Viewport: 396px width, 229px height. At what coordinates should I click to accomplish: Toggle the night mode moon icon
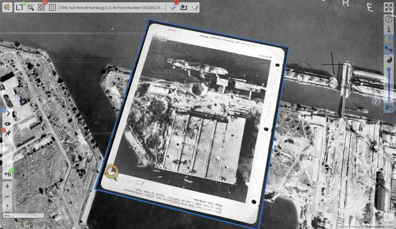[388, 40]
